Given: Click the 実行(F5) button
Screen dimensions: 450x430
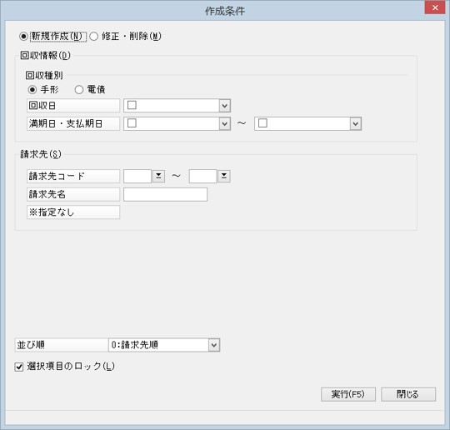Looking at the screenshot, I should [x=348, y=394].
